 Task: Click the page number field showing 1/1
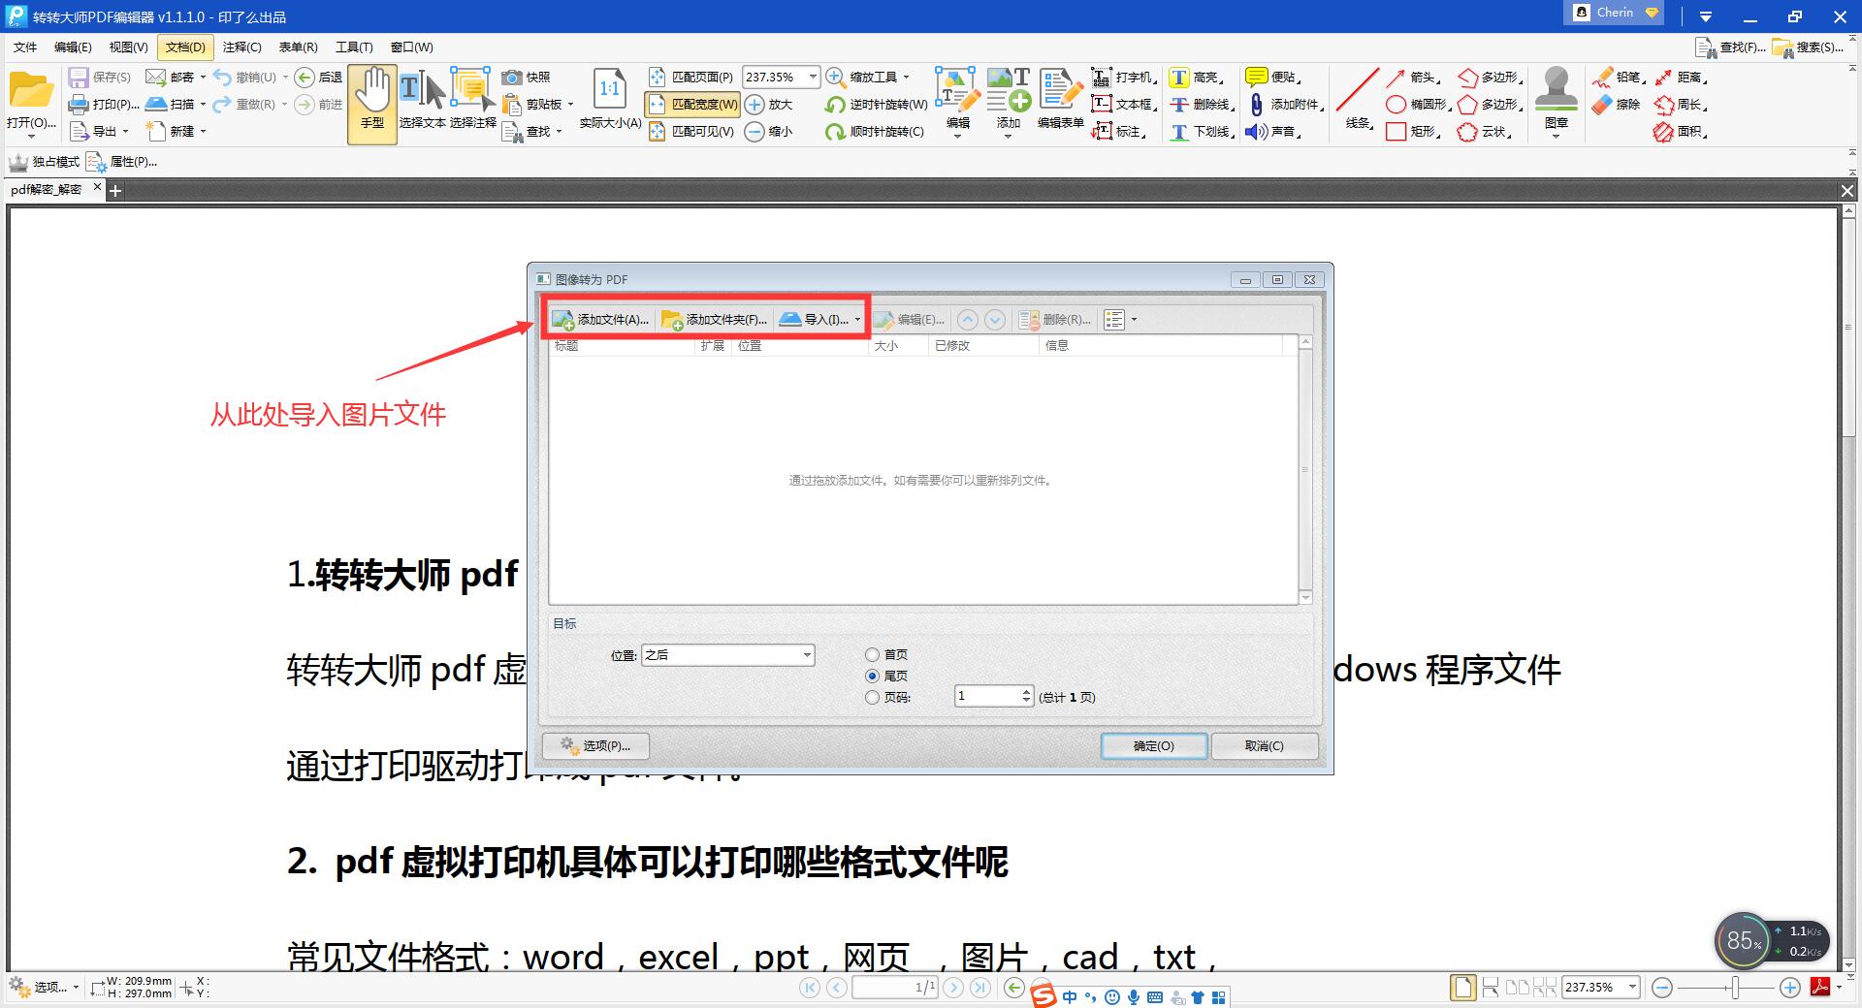point(895,987)
